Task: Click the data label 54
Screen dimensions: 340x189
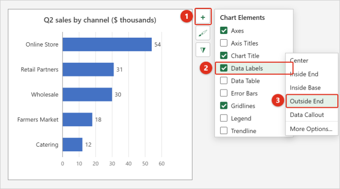Action: pos(157,45)
